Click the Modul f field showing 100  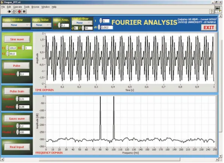pyautogui.click(x=25, y=132)
